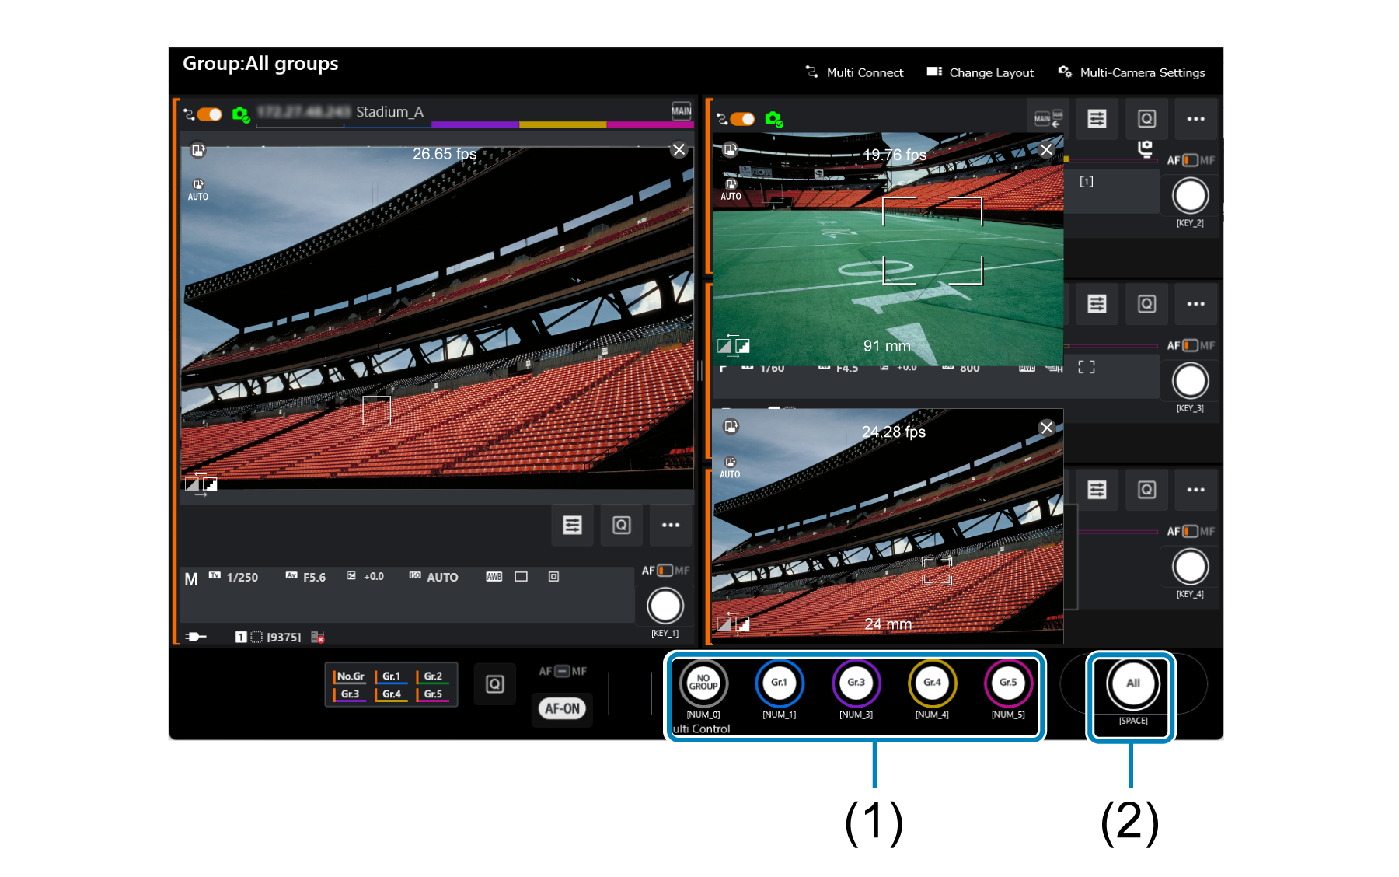This screenshot has width=1399, height=877.
Task: Click rotate icon on 26.65 fps live view
Action: click(198, 150)
